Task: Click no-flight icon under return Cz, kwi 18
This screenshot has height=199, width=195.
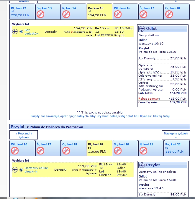Action: point(66,151)
